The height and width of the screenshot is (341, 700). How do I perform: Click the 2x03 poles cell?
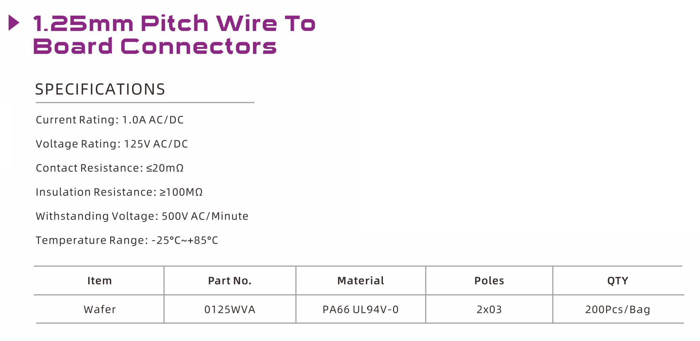point(489,309)
